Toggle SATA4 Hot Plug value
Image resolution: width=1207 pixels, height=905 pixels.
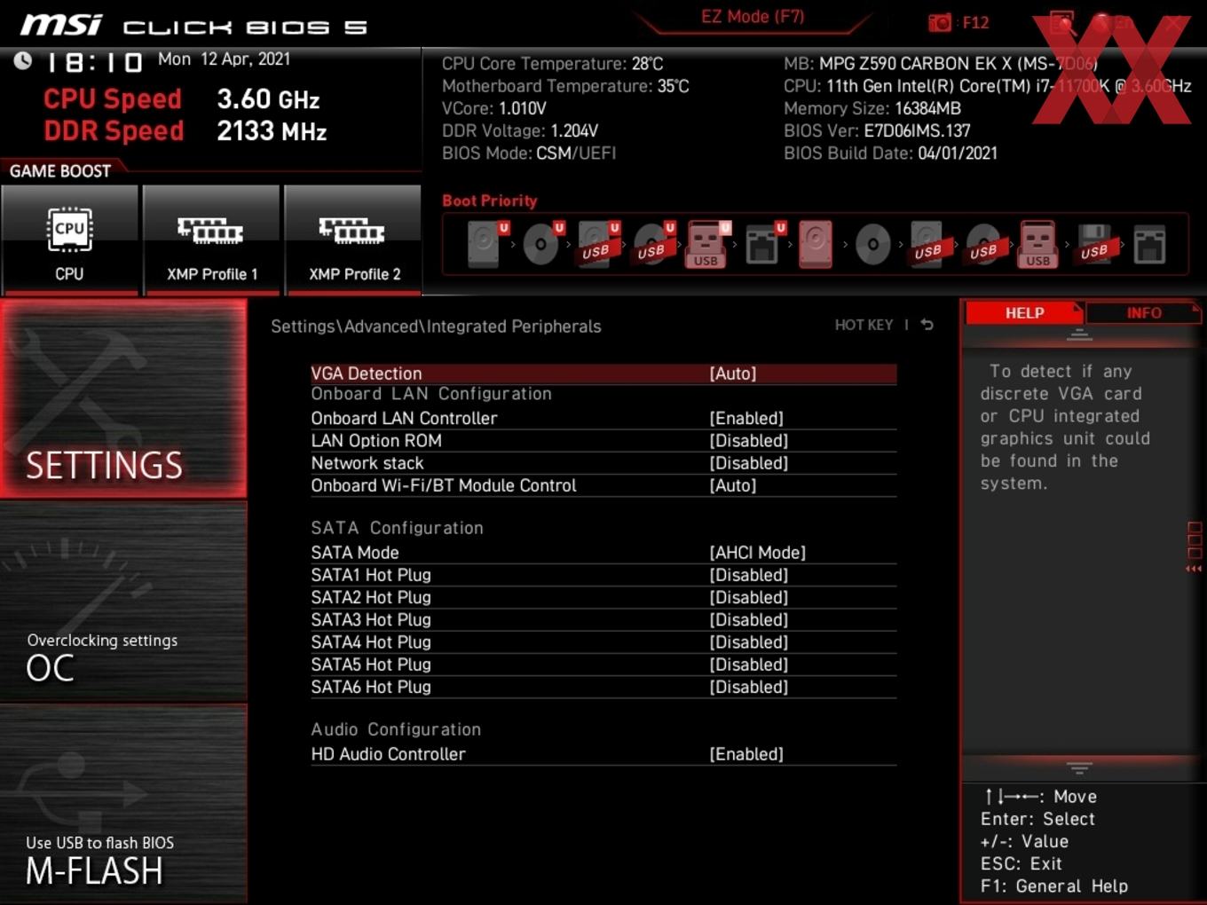pyautogui.click(x=749, y=641)
